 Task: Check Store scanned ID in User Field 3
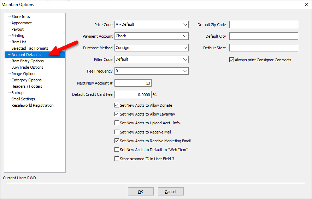[117, 159]
